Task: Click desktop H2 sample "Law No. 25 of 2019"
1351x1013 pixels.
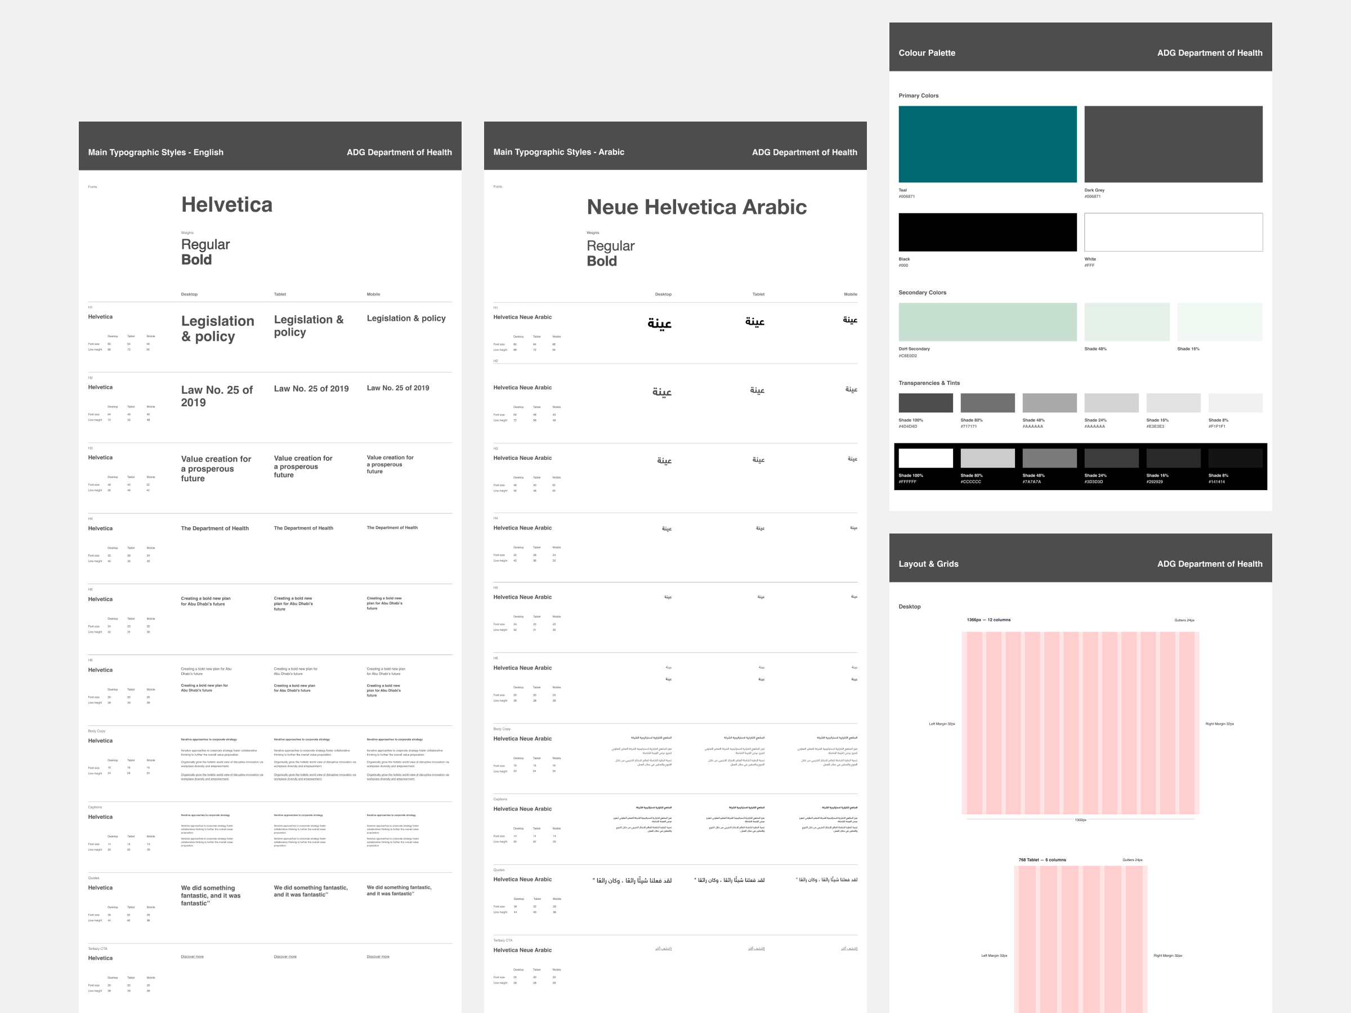Action: coord(216,396)
